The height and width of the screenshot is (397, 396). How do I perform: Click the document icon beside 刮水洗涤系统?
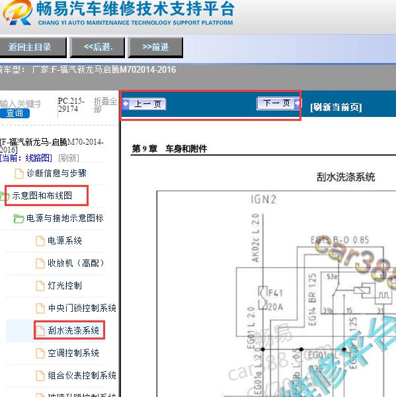click(40, 330)
